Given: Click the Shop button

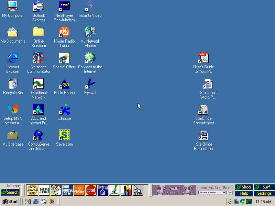Looking at the screenshot, I should tap(243, 187).
